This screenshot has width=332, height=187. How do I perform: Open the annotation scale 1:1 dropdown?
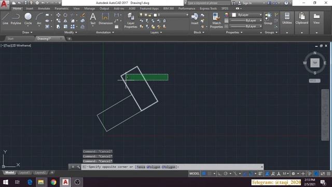point(286,173)
